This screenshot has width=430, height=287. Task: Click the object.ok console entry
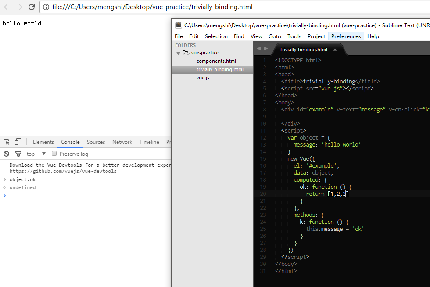(22, 180)
